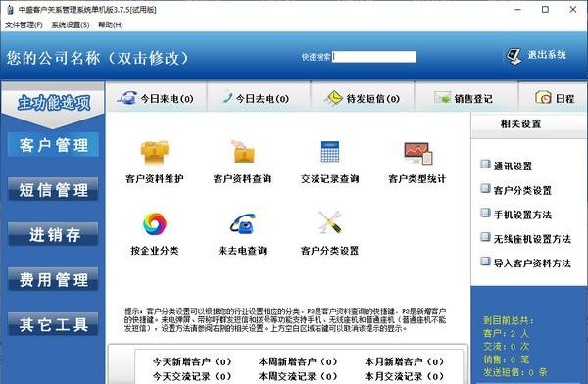Click the icon beside 客户分类设置 in 相关设置
588x384 pixels.
(485, 189)
